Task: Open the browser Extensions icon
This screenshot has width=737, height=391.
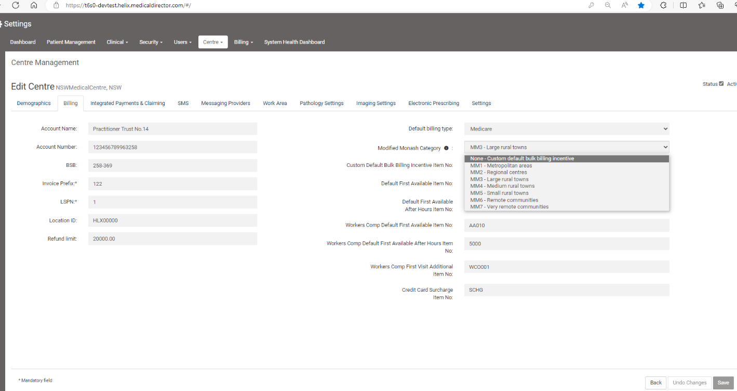Action: click(x=663, y=5)
